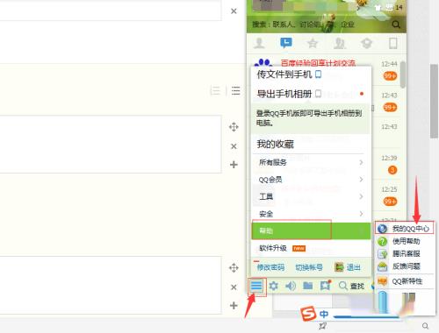Click the web page vertical scrollbar

434,101
